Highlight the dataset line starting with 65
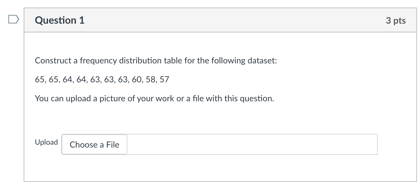 102,79
